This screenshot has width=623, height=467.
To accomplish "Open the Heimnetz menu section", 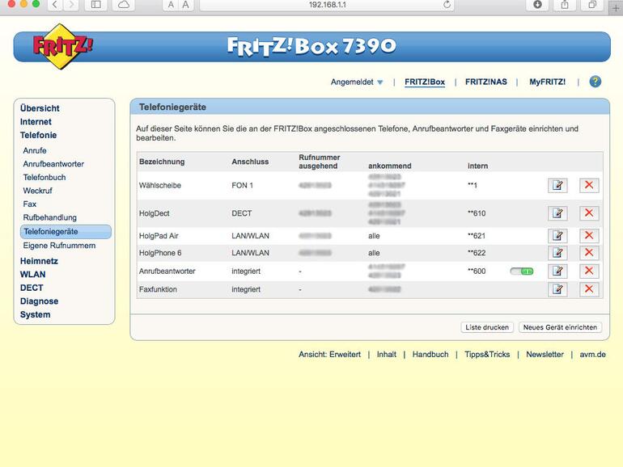I will click(39, 261).
